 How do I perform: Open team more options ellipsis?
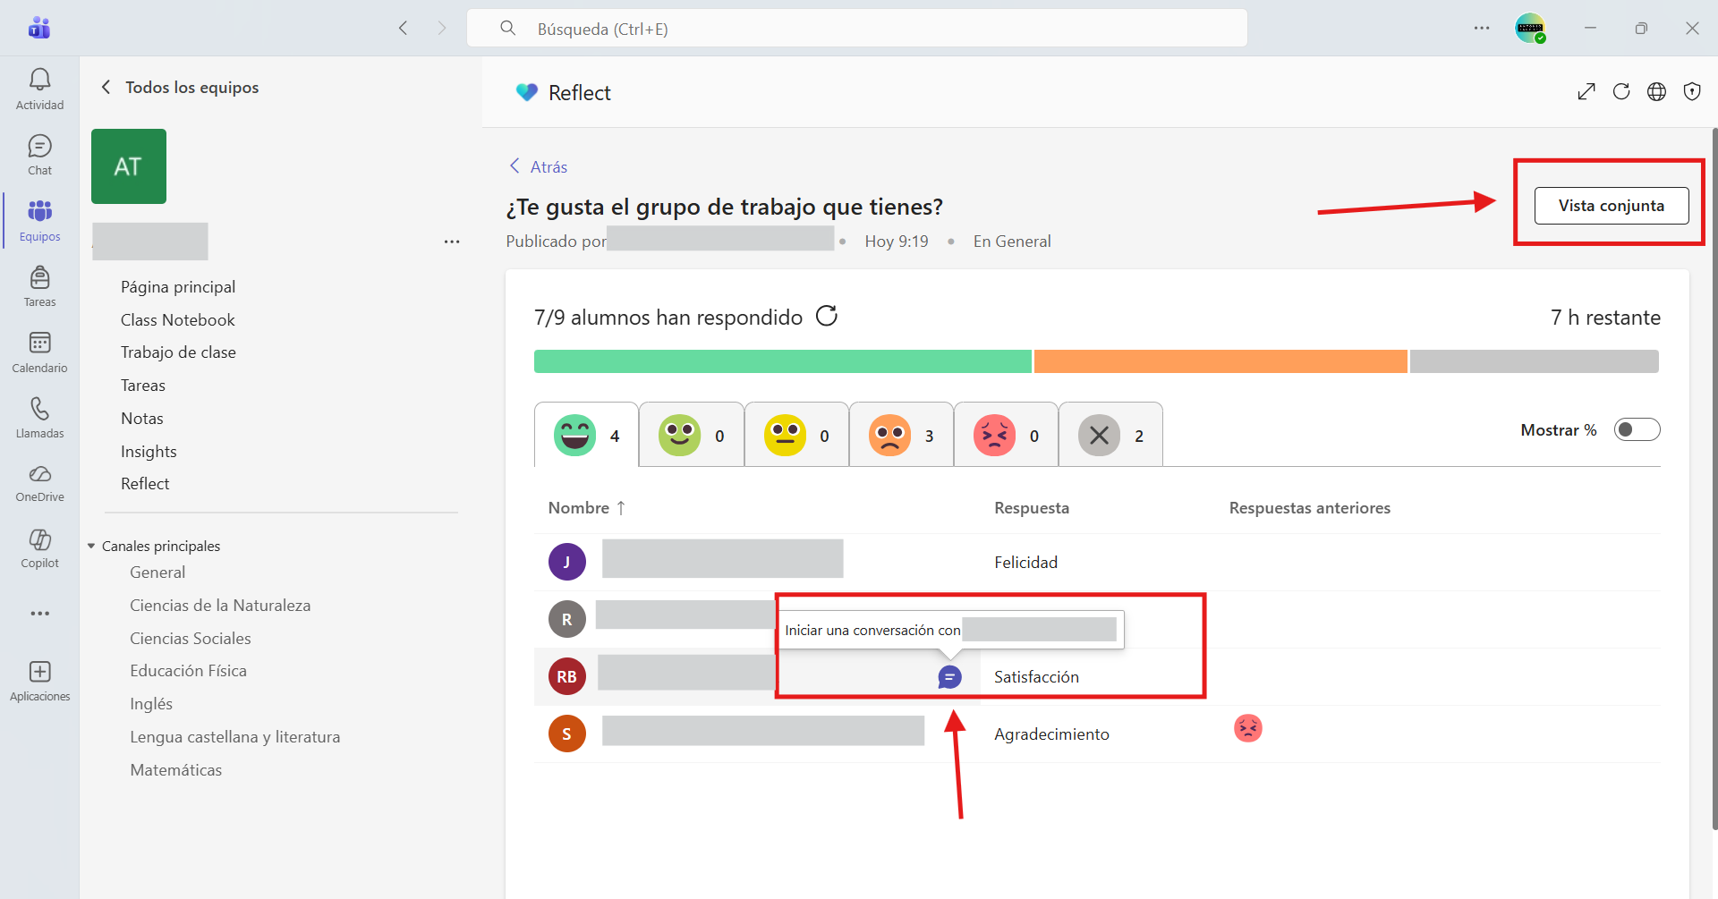coord(452,242)
